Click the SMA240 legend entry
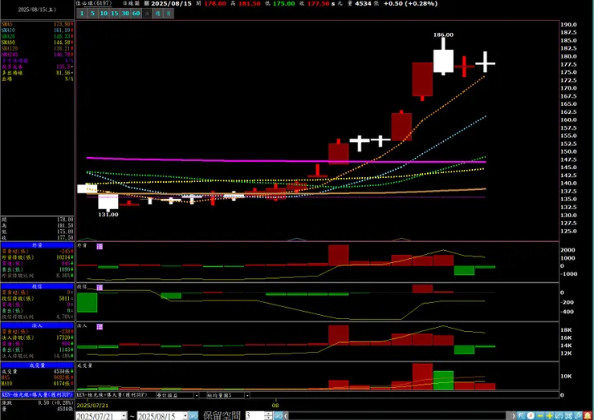 pyautogui.click(x=37, y=55)
